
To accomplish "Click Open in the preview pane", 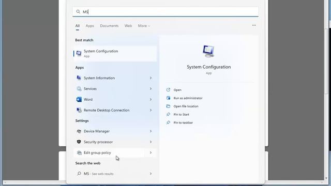I will [177, 90].
